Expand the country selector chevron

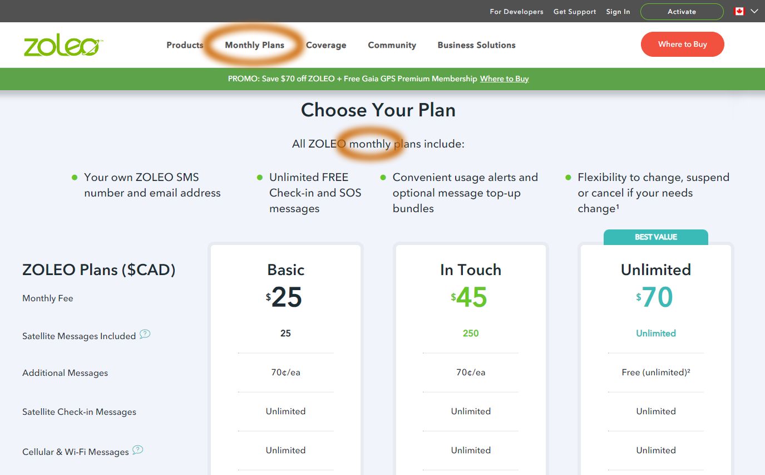(x=754, y=11)
